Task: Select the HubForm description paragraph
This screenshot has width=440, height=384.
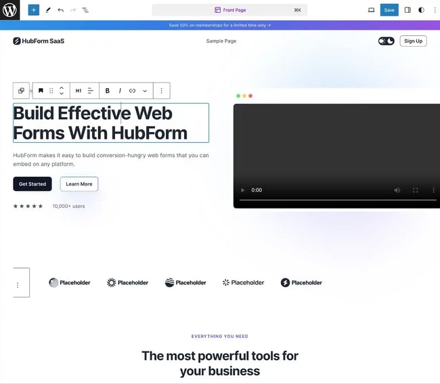Action: point(111,159)
